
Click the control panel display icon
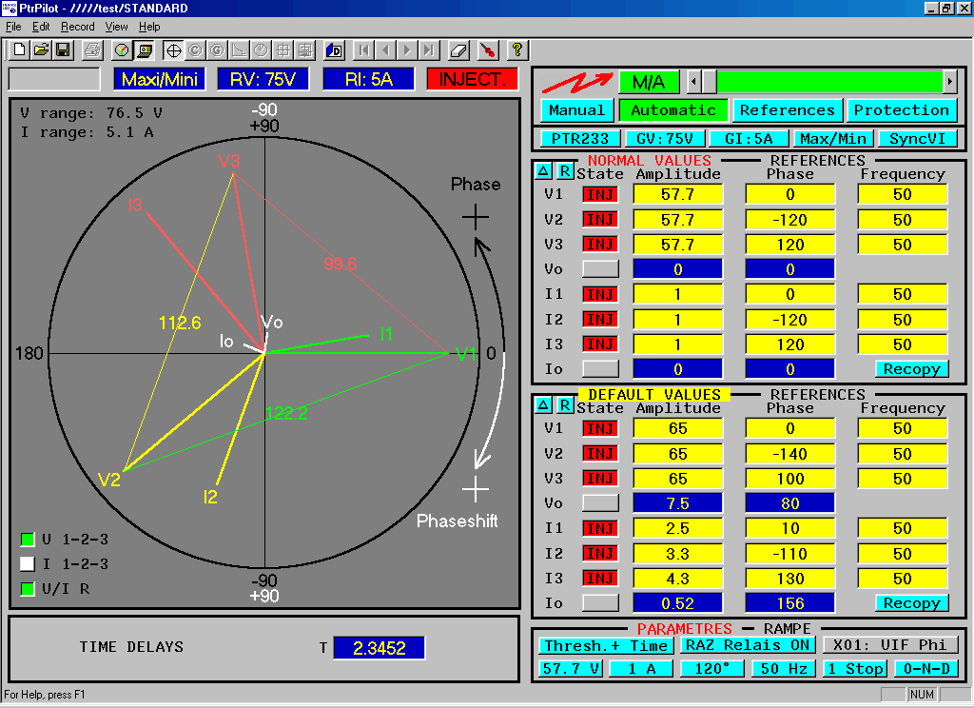[144, 49]
